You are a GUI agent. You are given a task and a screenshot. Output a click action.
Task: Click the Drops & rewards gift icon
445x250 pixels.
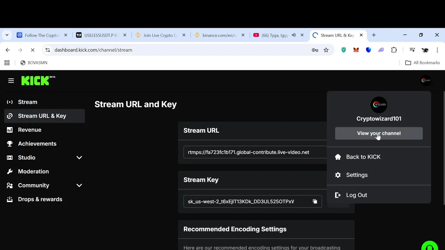pyautogui.click(x=10, y=199)
